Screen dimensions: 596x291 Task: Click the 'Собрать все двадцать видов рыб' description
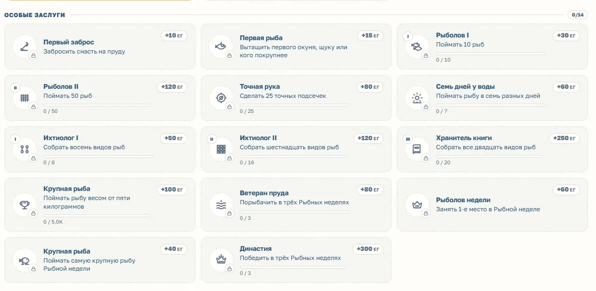tap(486, 147)
